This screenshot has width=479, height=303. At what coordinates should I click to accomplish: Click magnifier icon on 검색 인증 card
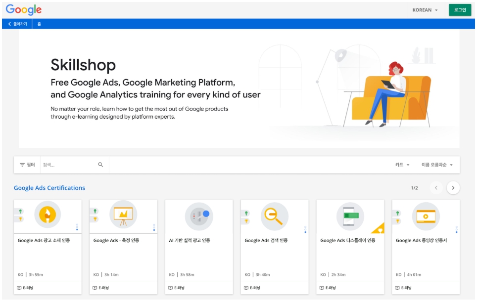274,216
